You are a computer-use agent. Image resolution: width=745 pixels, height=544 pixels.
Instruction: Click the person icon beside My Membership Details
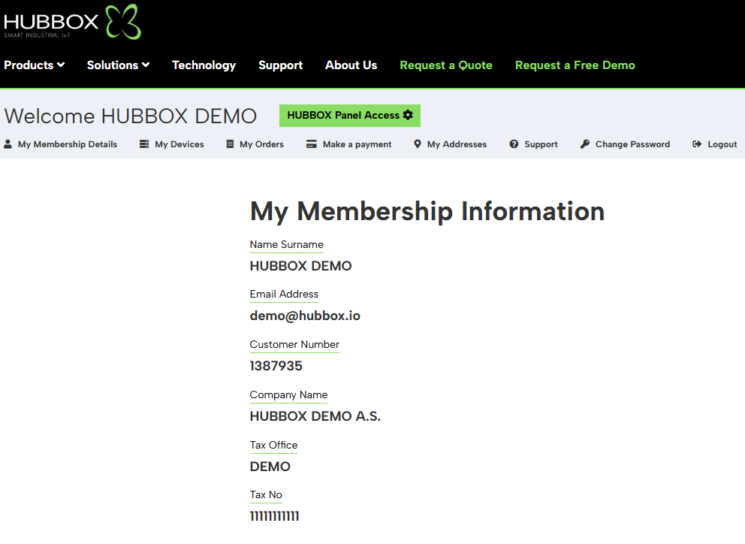(x=8, y=144)
